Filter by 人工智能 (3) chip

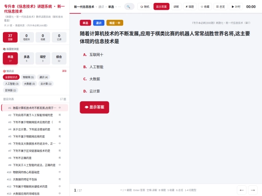[x=12, y=84]
